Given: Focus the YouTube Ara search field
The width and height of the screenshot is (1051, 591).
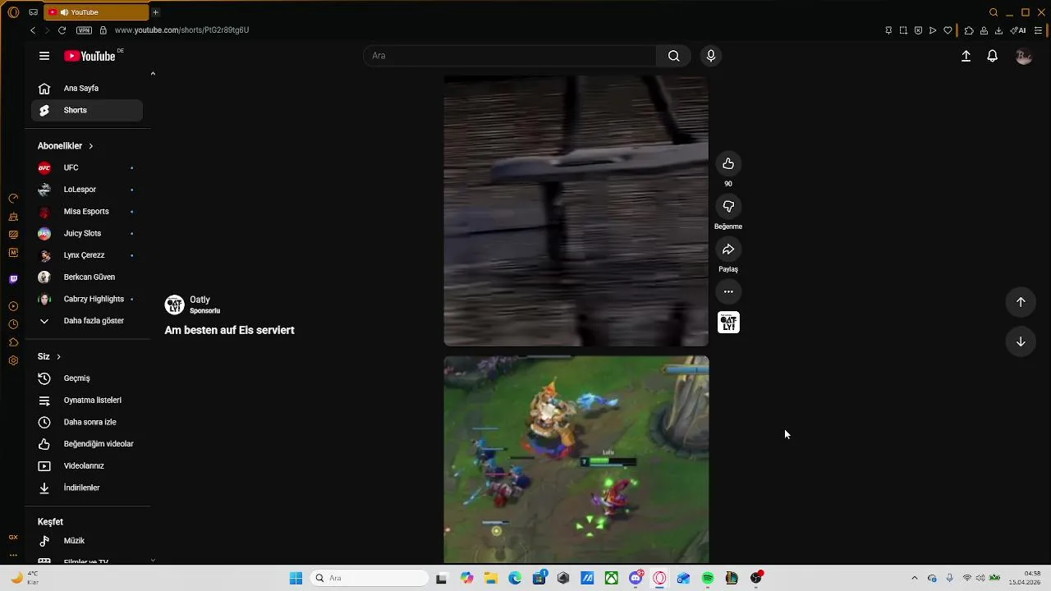Looking at the screenshot, I should tap(509, 56).
